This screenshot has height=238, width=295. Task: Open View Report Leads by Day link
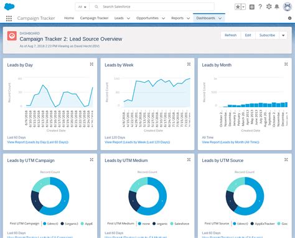click(38, 142)
